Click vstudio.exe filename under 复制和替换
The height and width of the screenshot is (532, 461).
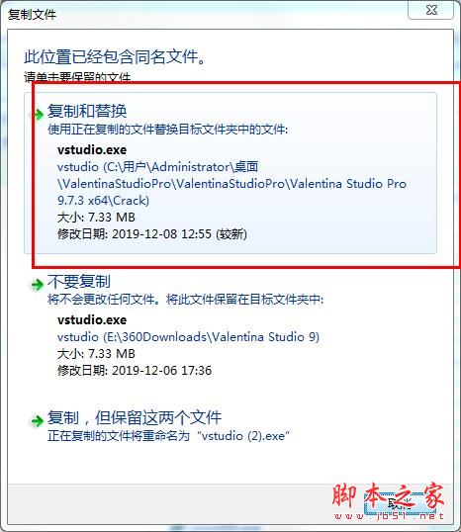(x=92, y=149)
